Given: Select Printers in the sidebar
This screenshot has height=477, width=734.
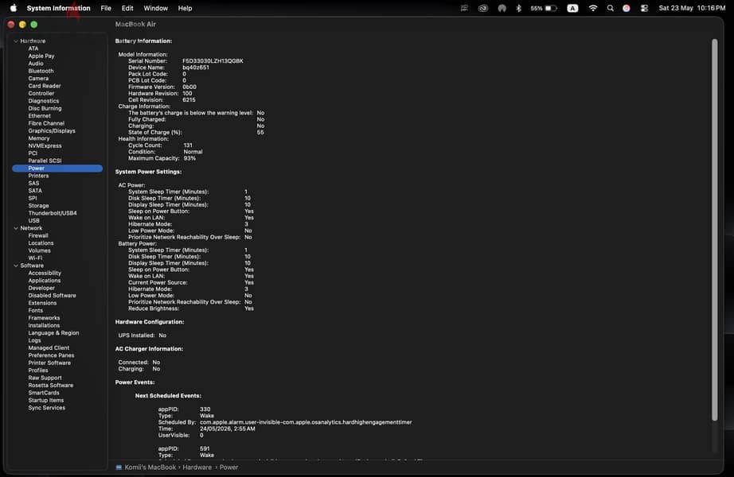Looking at the screenshot, I should pos(38,176).
